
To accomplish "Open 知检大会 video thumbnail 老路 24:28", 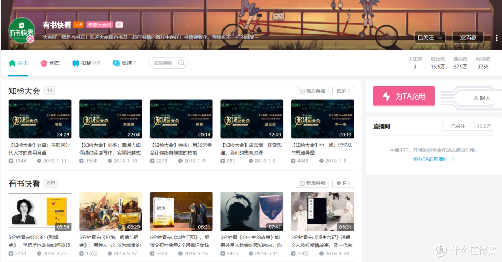I will [40, 118].
